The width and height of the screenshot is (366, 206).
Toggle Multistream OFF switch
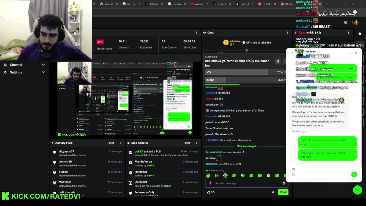(100, 42)
